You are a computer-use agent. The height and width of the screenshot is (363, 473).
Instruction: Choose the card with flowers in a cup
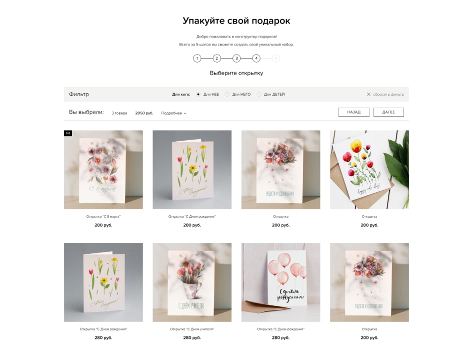point(192,282)
